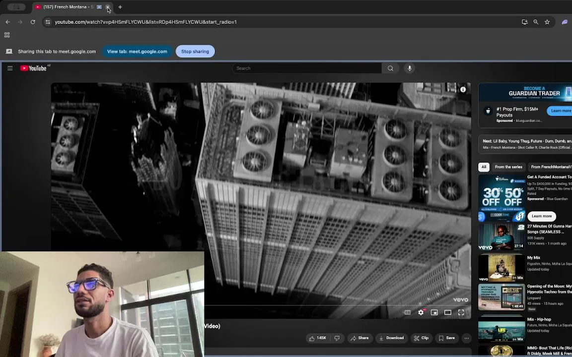Reload the YouTube page
Image resolution: width=572 pixels, height=357 pixels.
pyautogui.click(x=33, y=22)
